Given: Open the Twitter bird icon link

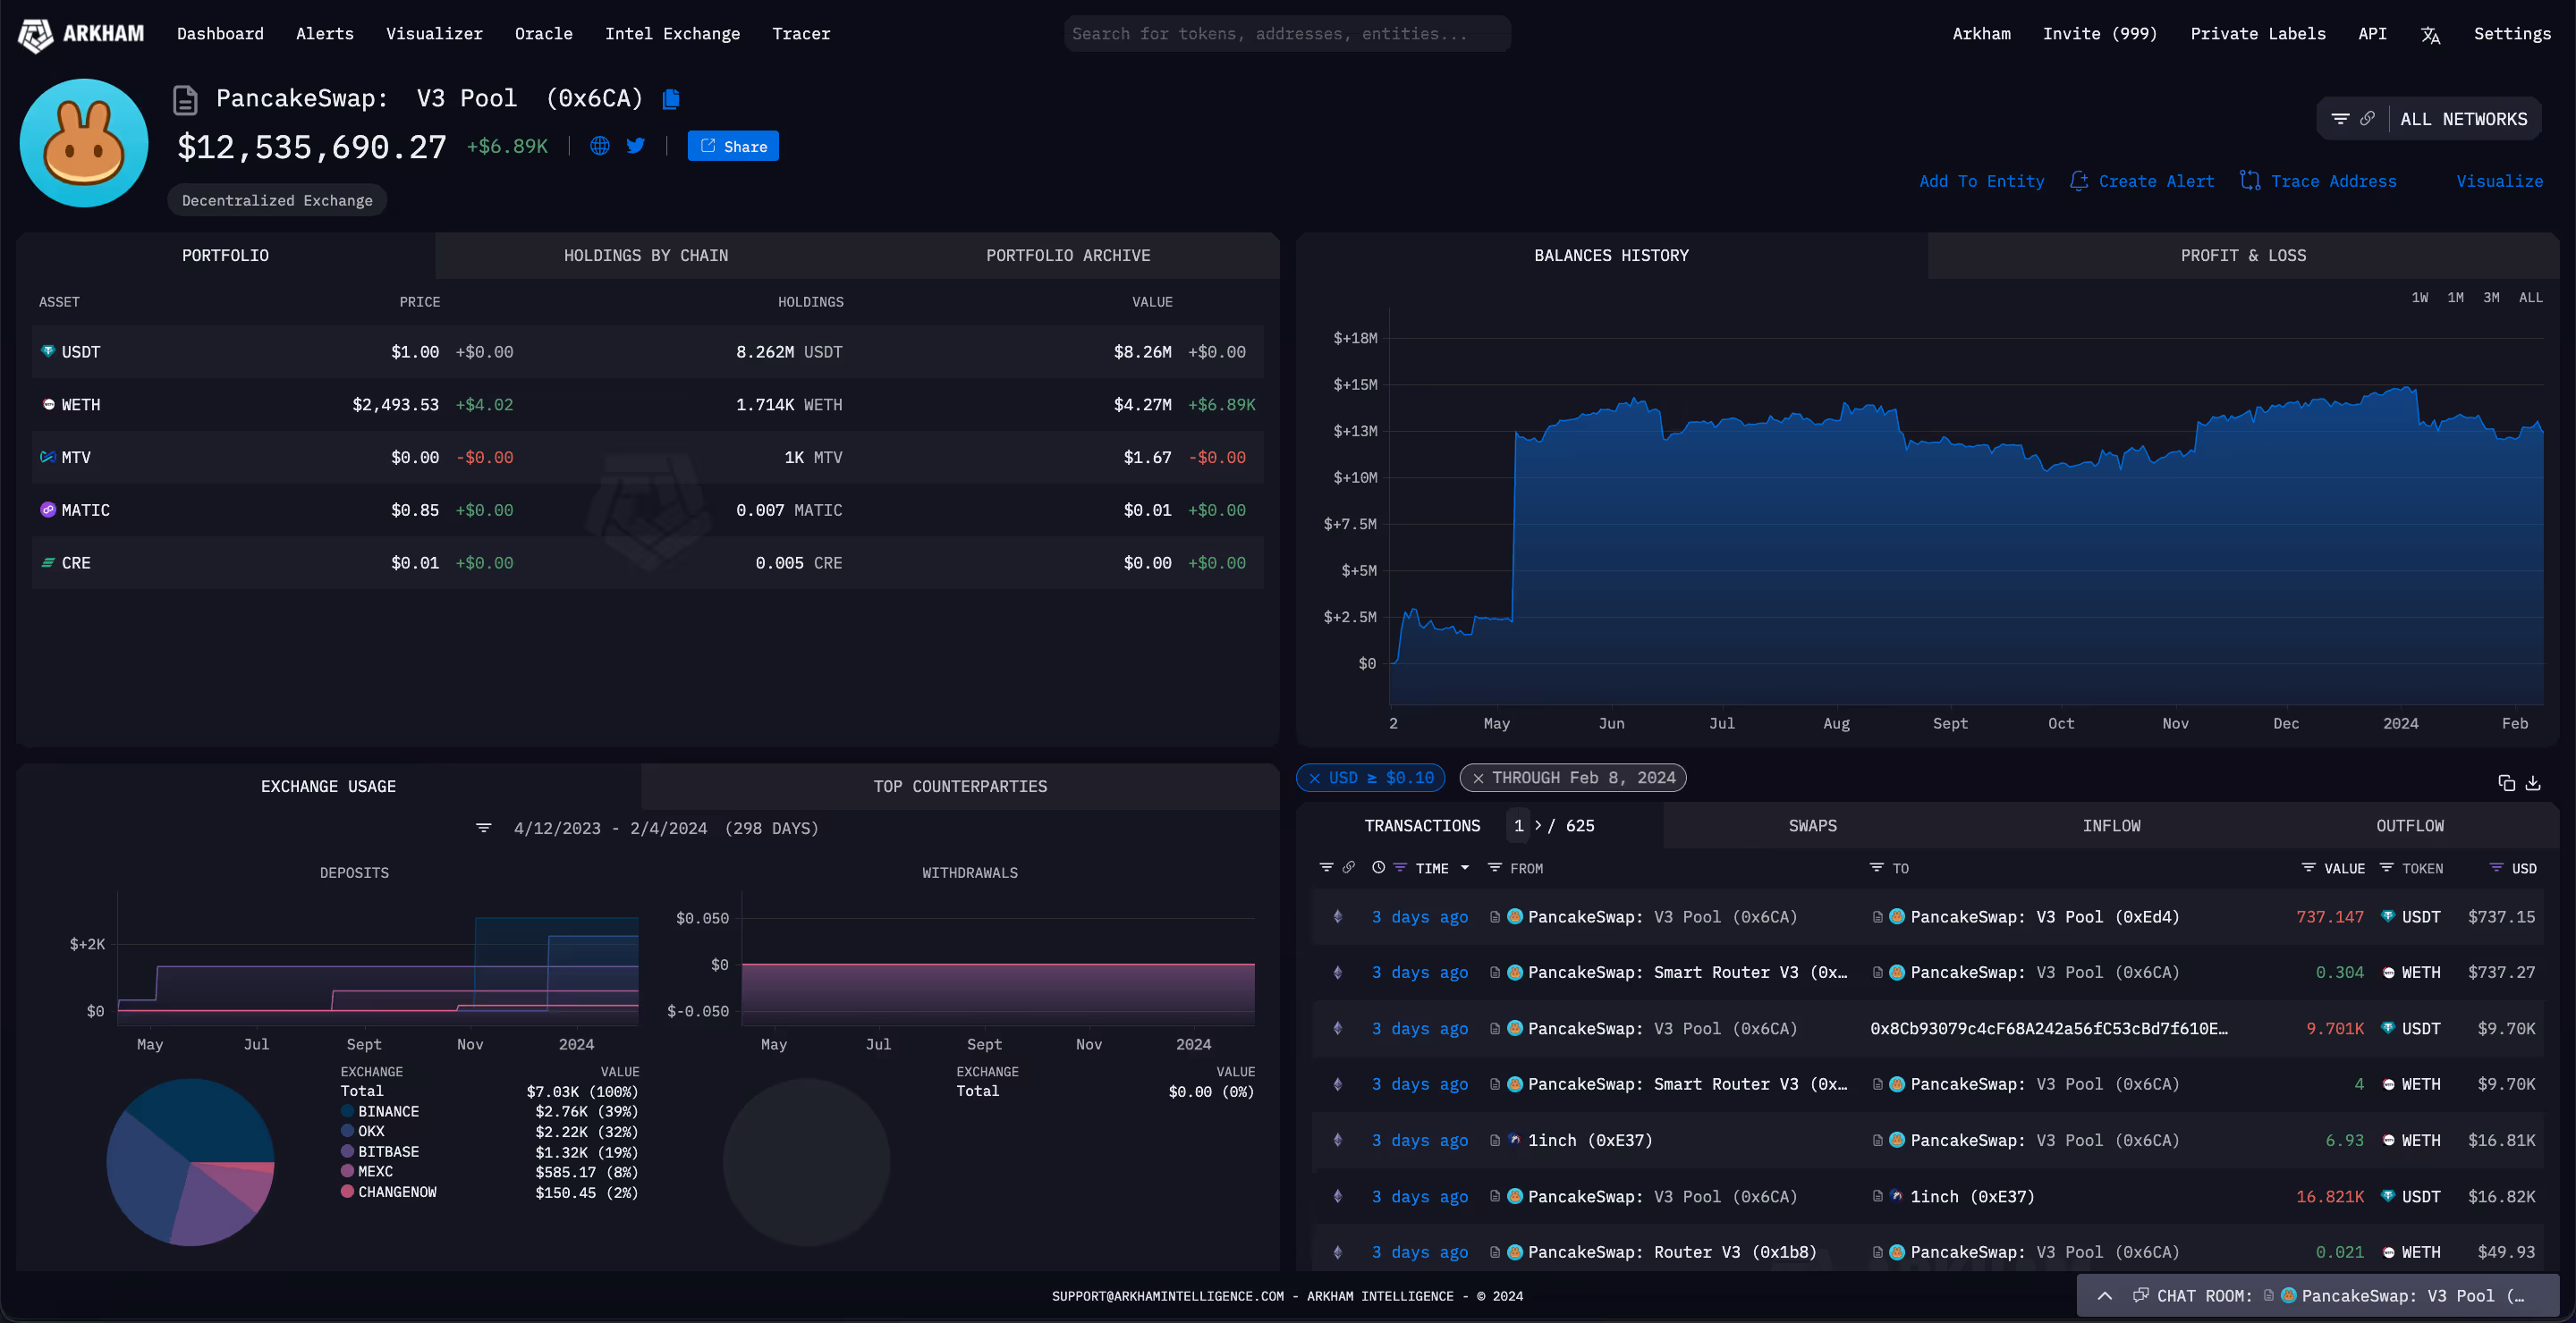Looking at the screenshot, I should click(x=635, y=146).
